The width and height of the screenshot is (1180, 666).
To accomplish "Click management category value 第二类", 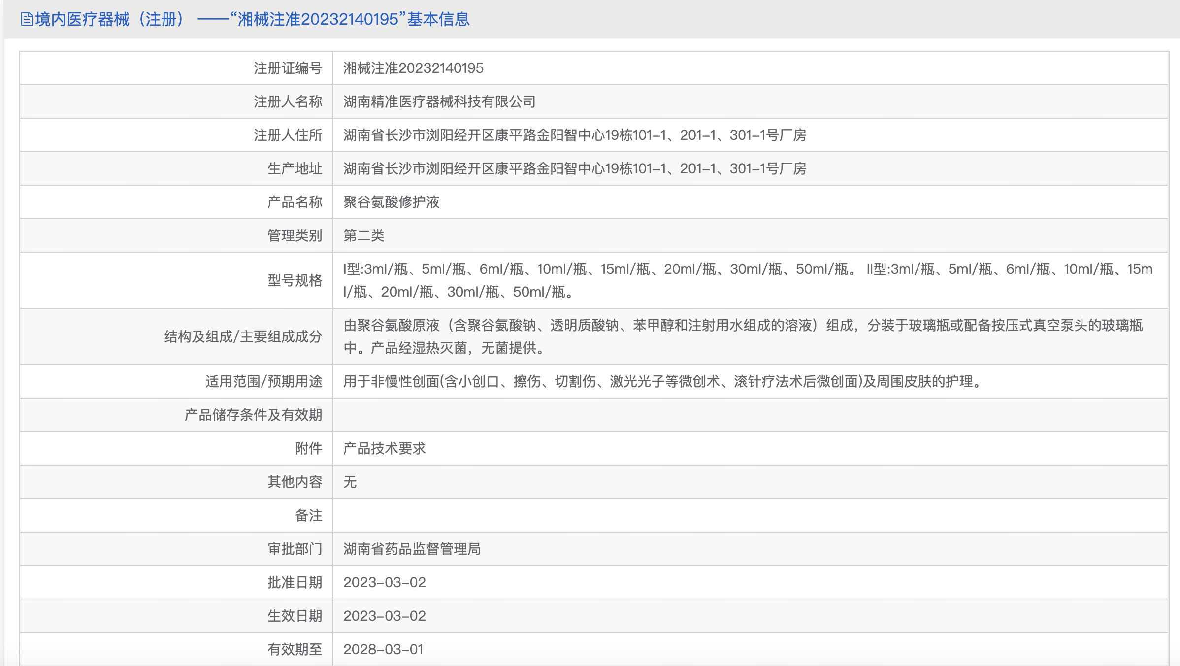I will [x=363, y=235].
